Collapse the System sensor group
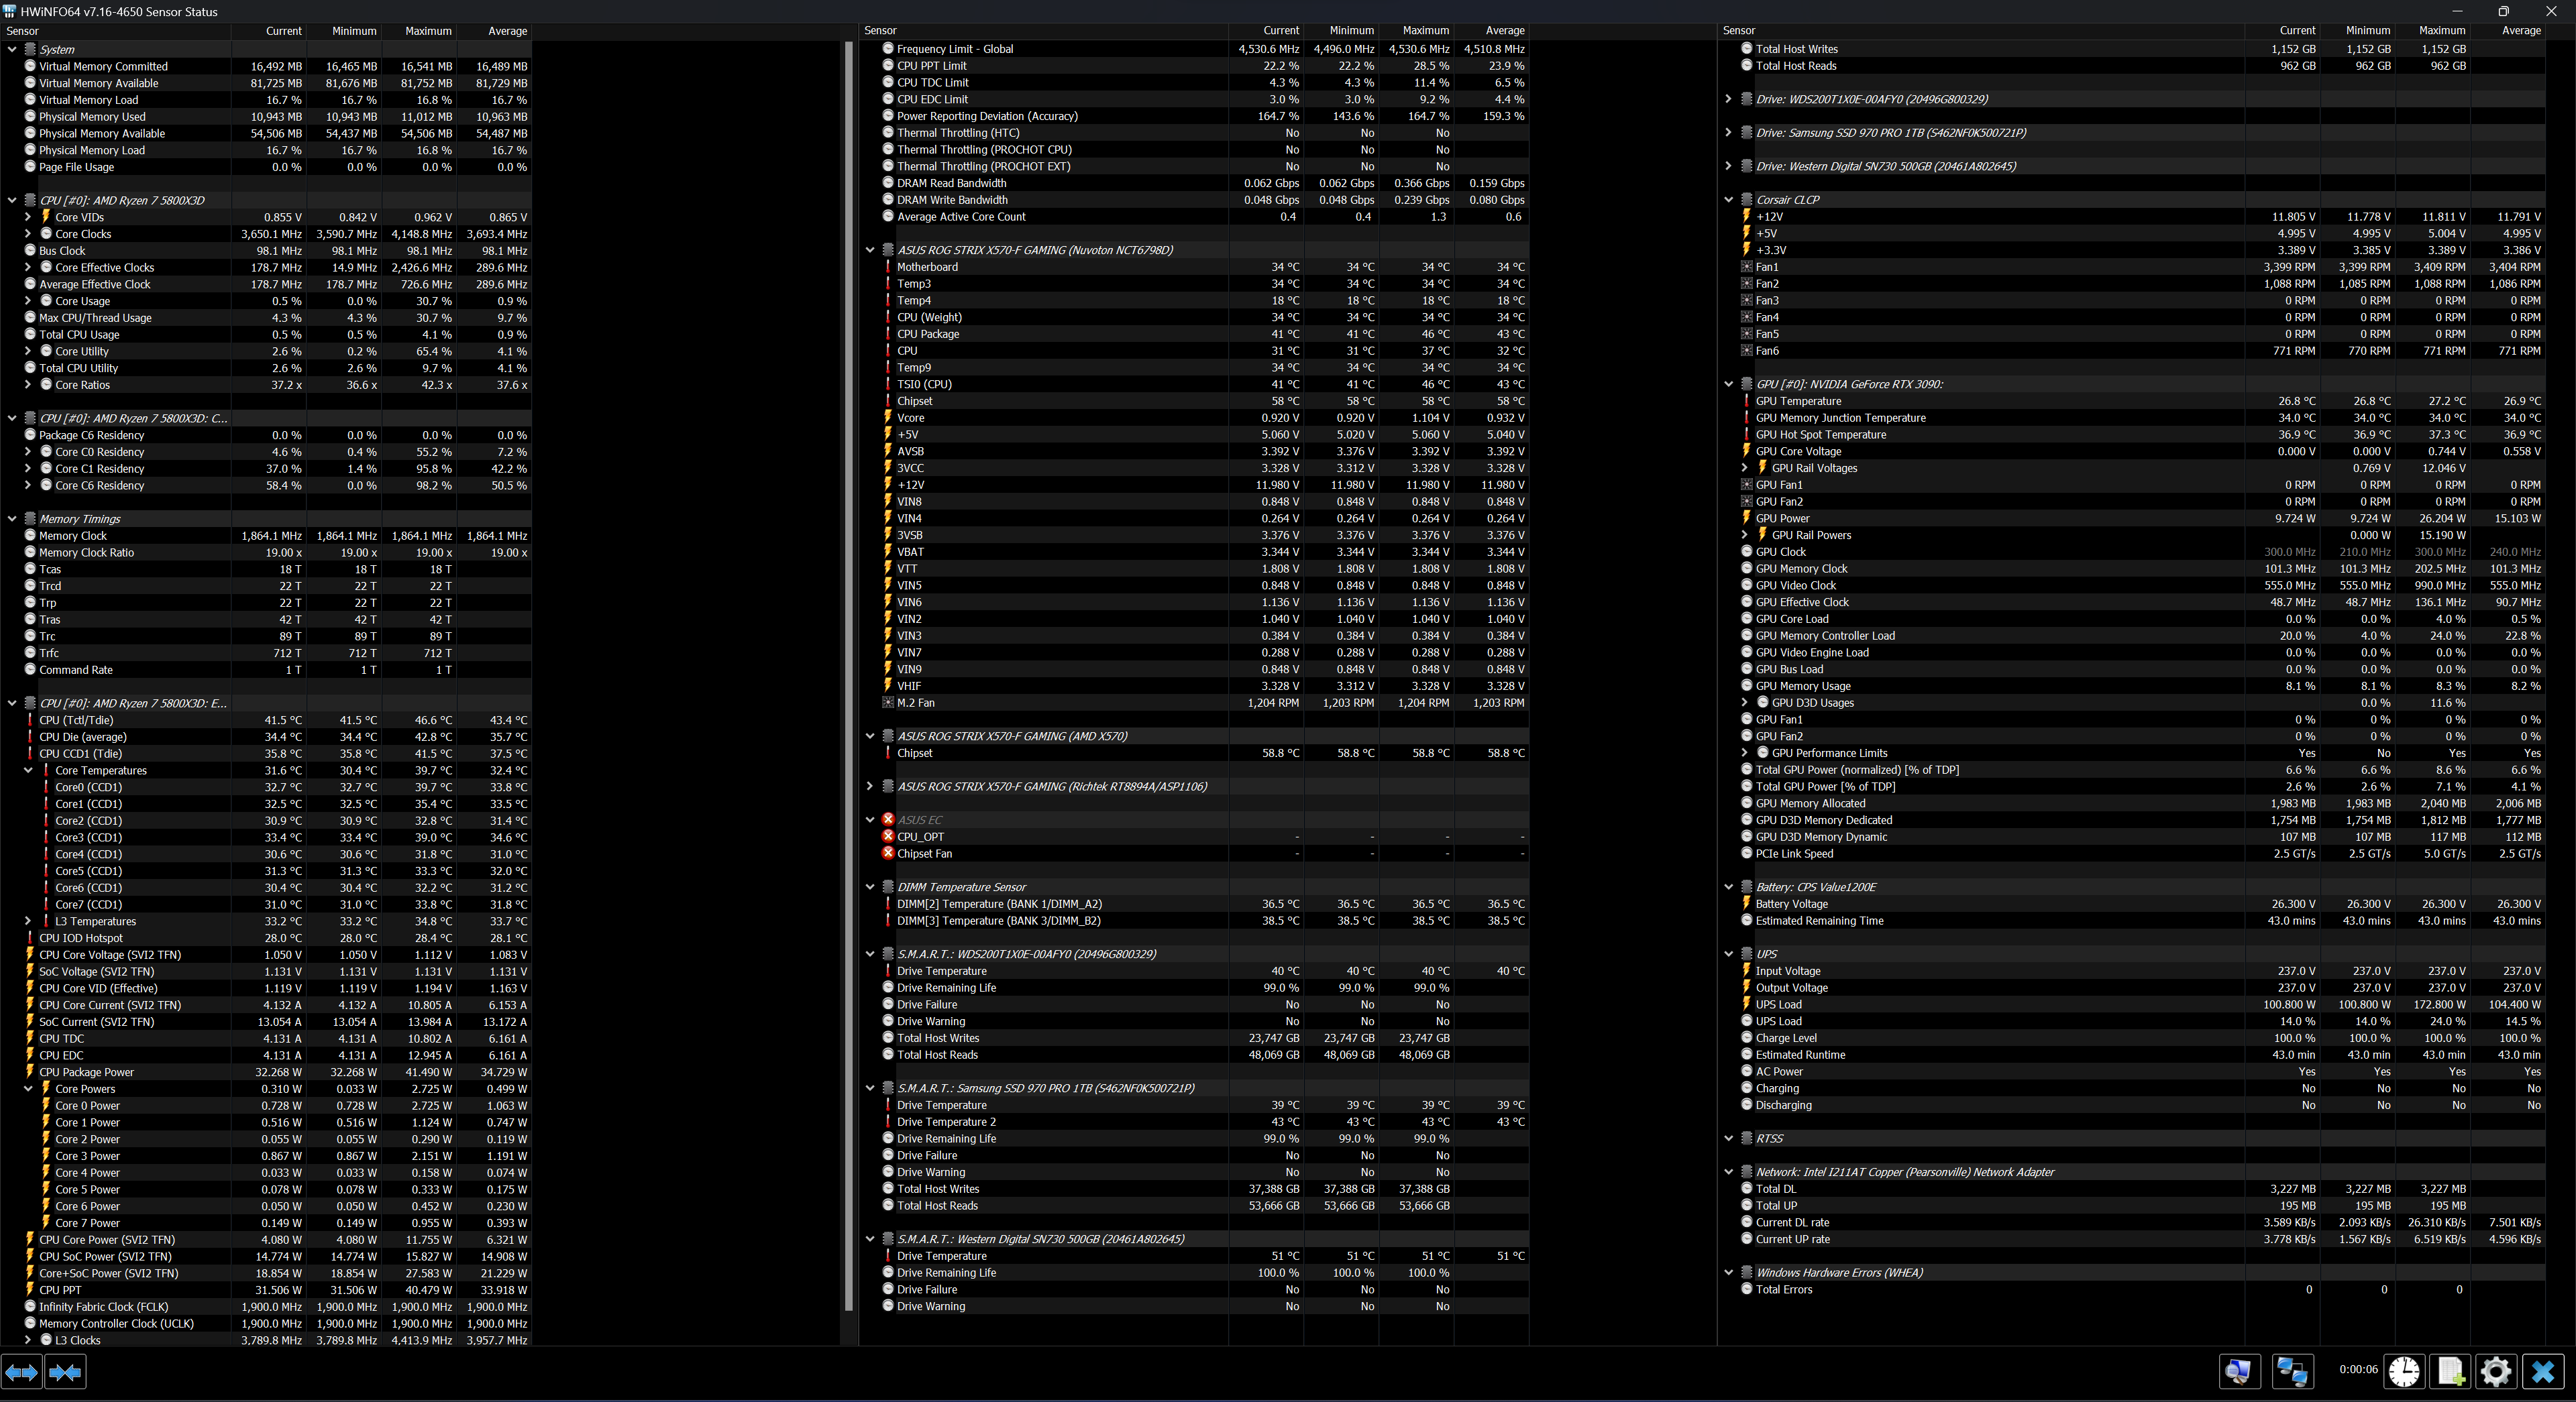This screenshot has width=2576, height=1402. coord(12,49)
